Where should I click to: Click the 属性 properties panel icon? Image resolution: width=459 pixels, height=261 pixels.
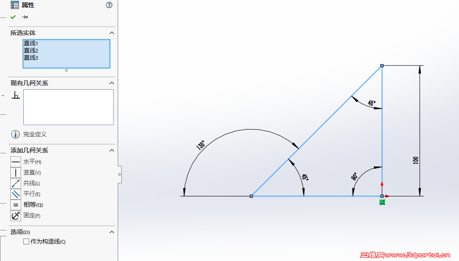(x=15, y=5)
